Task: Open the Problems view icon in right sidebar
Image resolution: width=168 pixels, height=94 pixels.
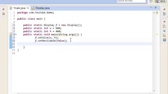Action: [x=164, y=26]
